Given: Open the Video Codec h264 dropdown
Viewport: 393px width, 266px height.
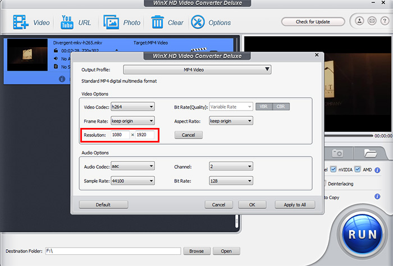Looking at the screenshot, I should [x=132, y=107].
